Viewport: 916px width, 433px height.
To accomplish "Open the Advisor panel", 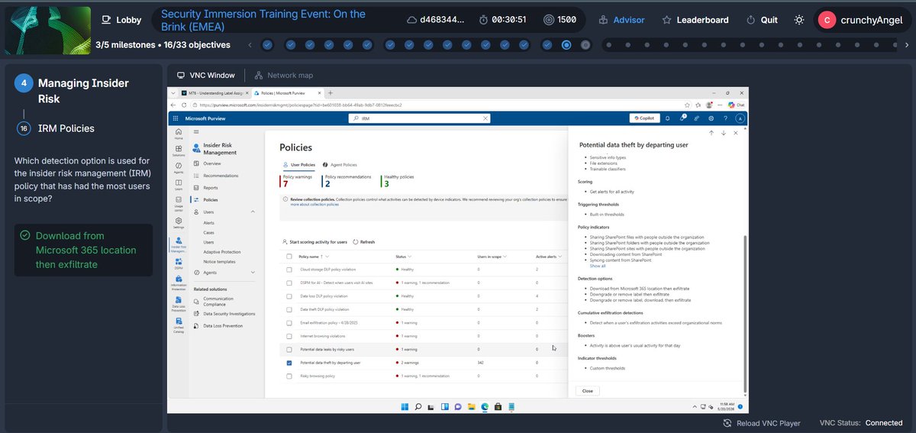I will (x=621, y=20).
